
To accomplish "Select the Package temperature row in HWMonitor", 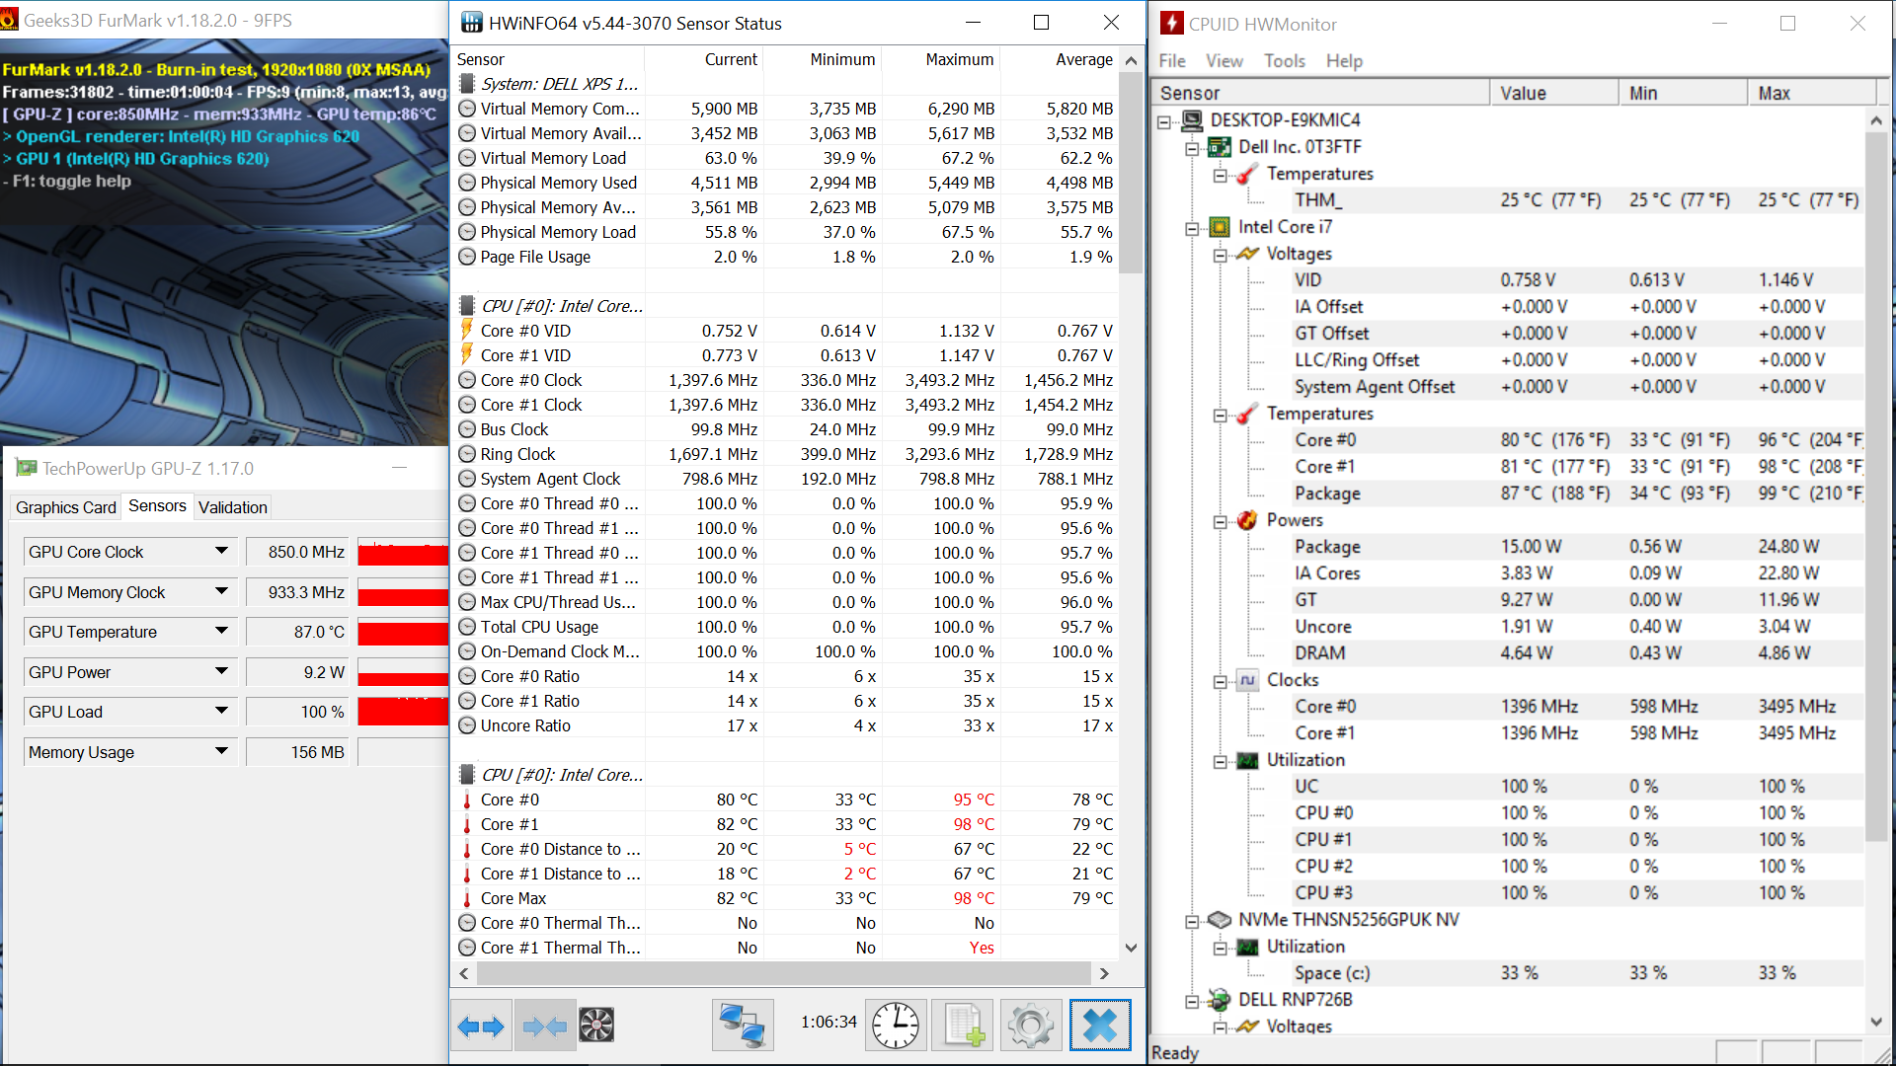I will click(x=1578, y=494).
